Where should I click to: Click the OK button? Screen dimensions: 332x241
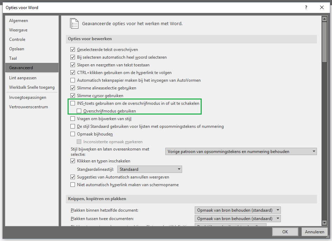tap(285, 232)
